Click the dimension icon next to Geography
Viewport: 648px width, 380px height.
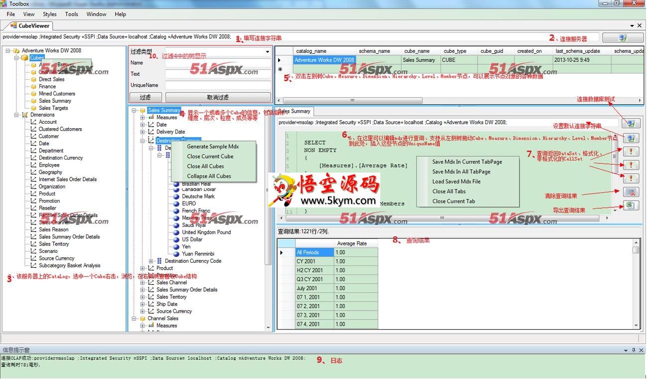(x=34, y=172)
